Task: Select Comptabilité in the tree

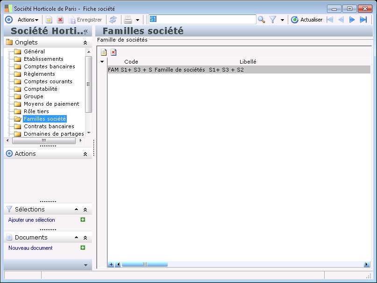Action: (x=40, y=89)
